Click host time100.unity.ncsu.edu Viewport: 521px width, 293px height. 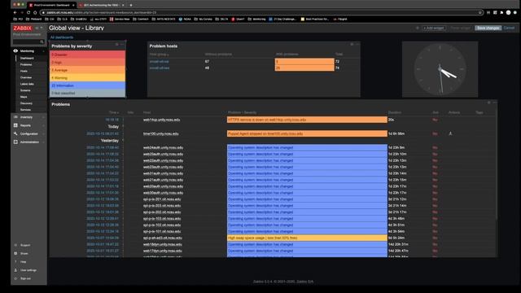[x=161, y=133]
